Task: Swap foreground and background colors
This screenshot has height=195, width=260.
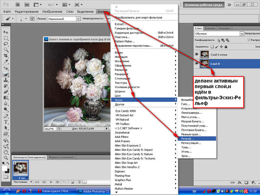Action: [x=8, y=163]
